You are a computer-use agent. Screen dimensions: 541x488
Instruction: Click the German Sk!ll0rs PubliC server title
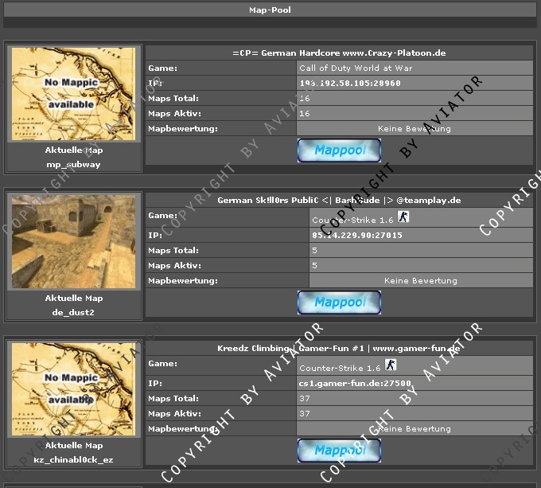coord(339,201)
